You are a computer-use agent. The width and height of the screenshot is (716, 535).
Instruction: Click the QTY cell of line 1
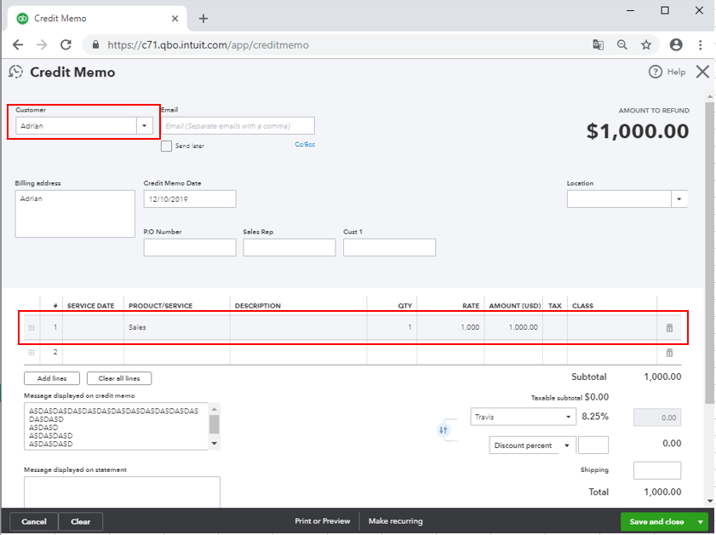click(392, 328)
